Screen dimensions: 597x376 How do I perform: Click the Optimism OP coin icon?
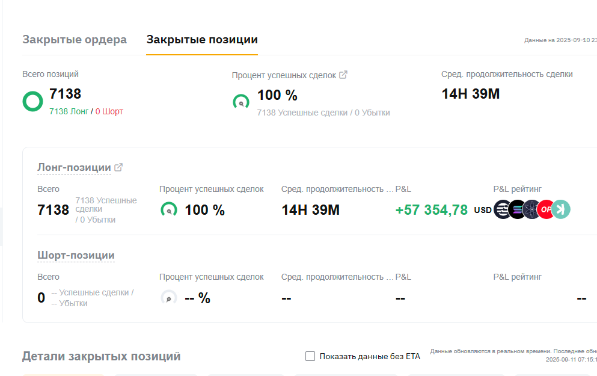coord(546,209)
